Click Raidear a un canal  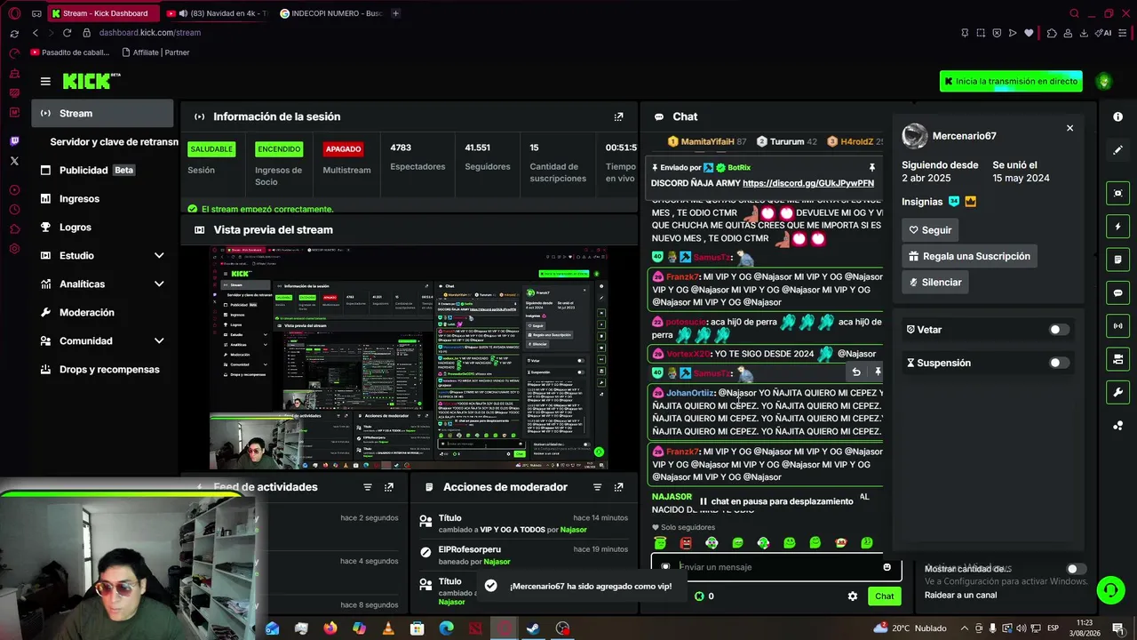pos(960,596)
